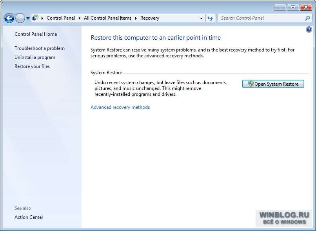316x231 pixels.
Task: Open Action Center link
Action: click(x=29, y=217)
